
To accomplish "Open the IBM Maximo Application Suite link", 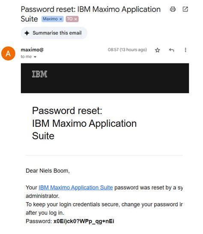I will click(x=76, y=187).
